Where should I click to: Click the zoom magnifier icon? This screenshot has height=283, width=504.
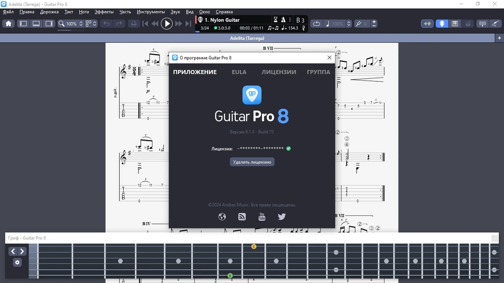coord(61,24)
